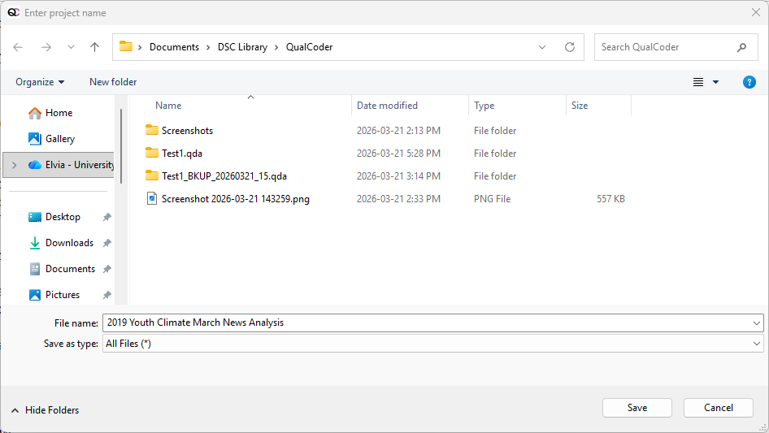Viewport: 769px width, 433px height.
Task: Collapse panel with Hide Folders
Action: coord(45,410)
